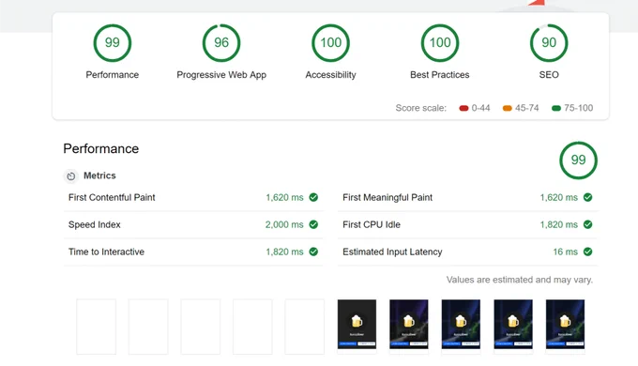
Task: Jump to the Accessibility category label
Action: [x=330, y=75]
